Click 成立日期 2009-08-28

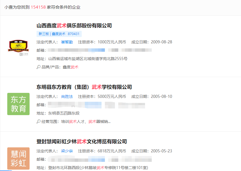coord(151,42)
